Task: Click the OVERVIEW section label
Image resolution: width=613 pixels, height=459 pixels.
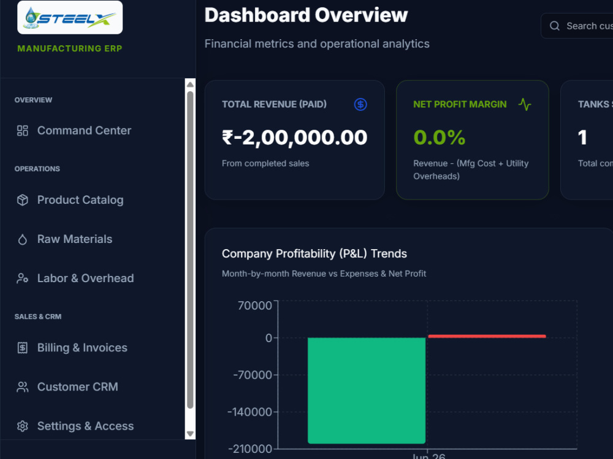Action: [33, 100]
